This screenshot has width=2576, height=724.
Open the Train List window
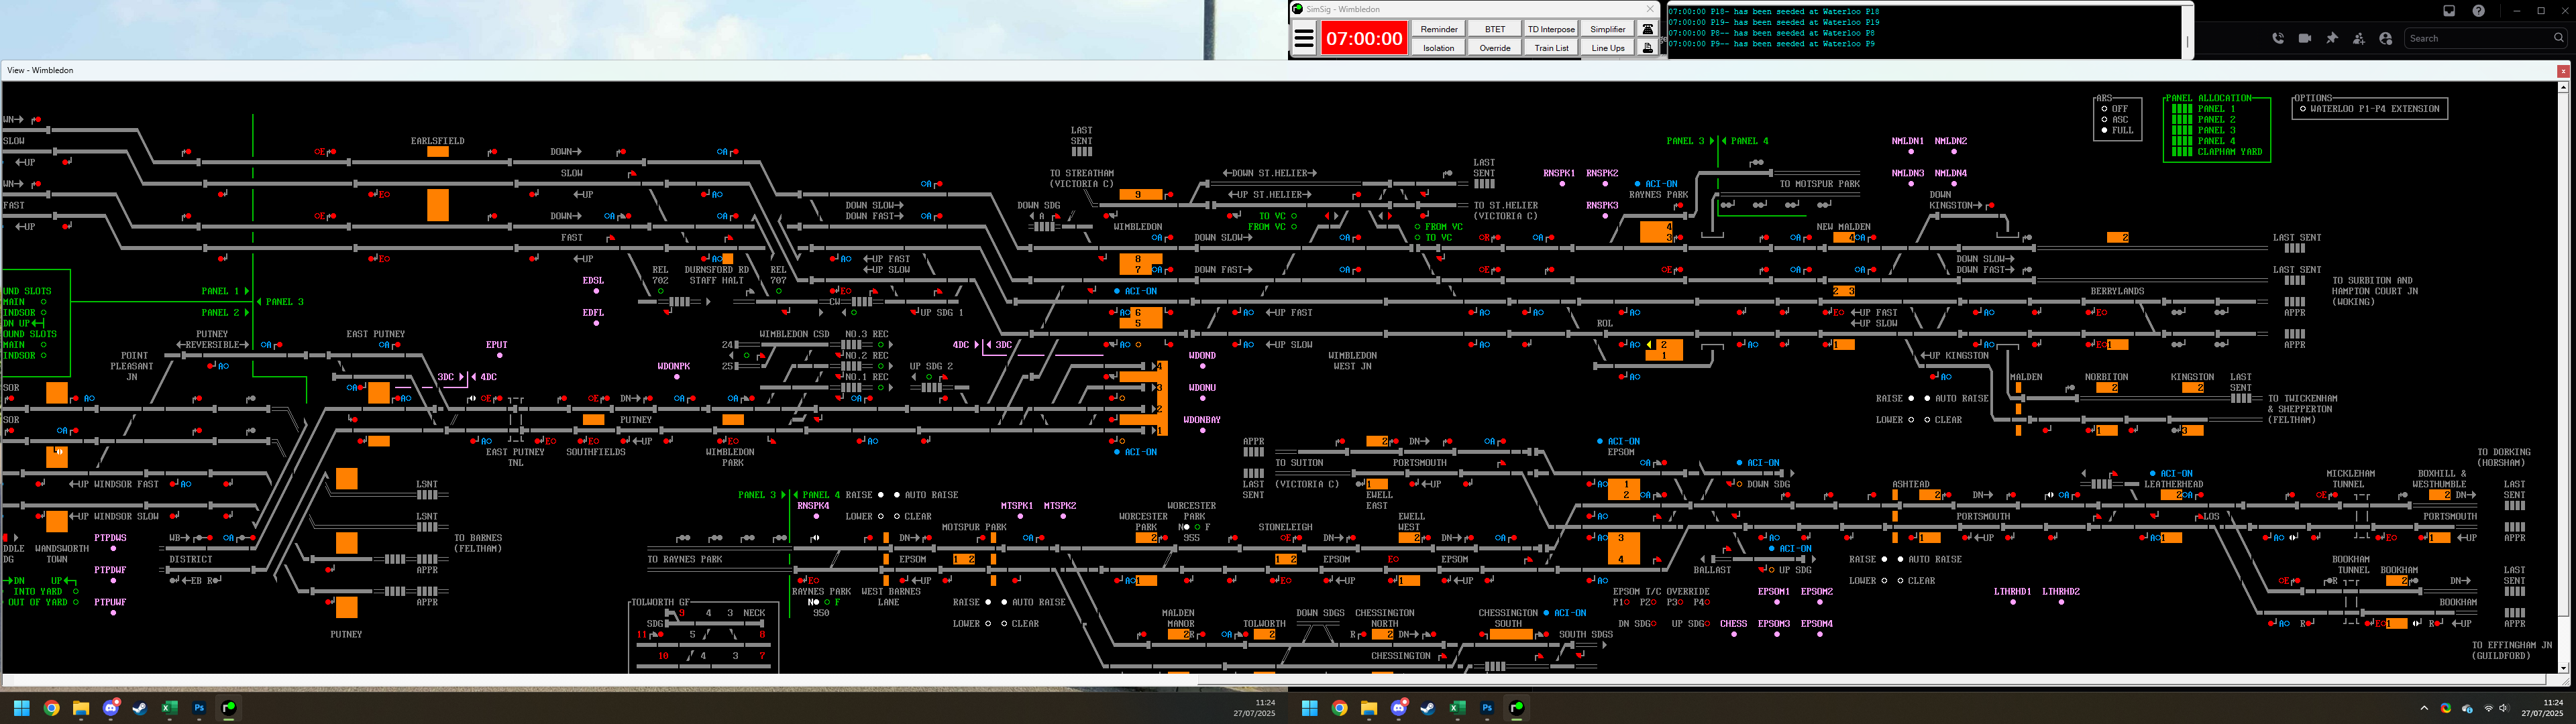1551,48
